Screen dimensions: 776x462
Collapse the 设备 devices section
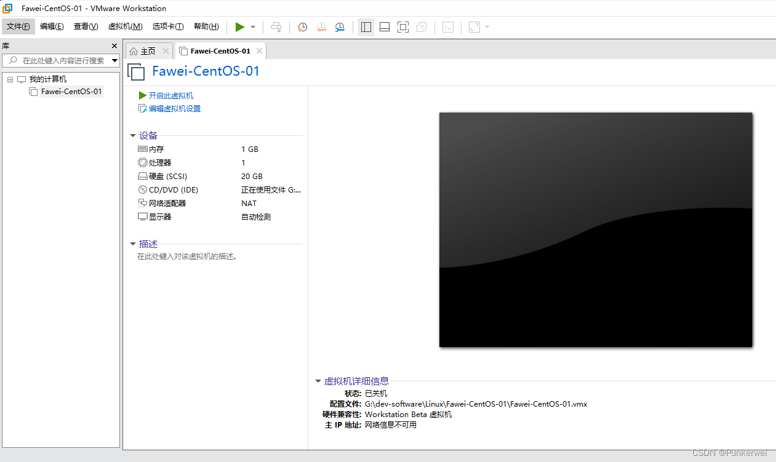(133, 136)
